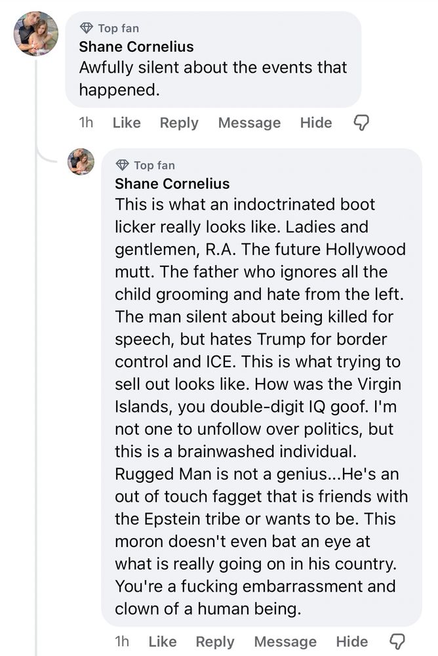Message the author of the top comment
Viewport: 438px width, 656px height.
249,123
